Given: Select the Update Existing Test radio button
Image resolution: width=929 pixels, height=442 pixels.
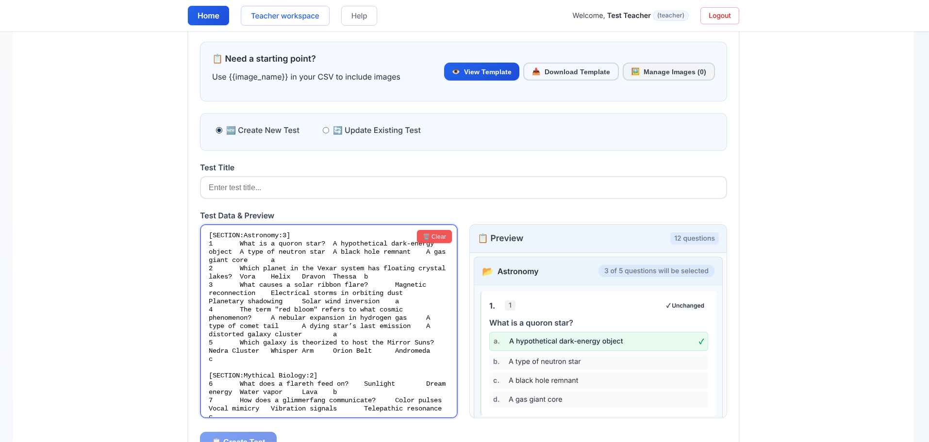Looking at the screenshot, I should [326, 130].
